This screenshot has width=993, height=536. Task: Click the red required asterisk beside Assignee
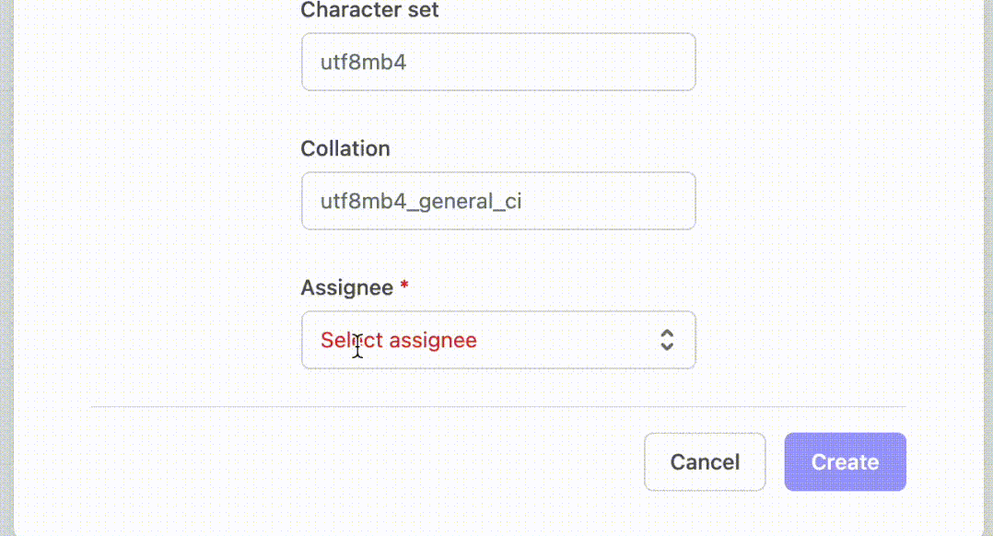(403, 287)
